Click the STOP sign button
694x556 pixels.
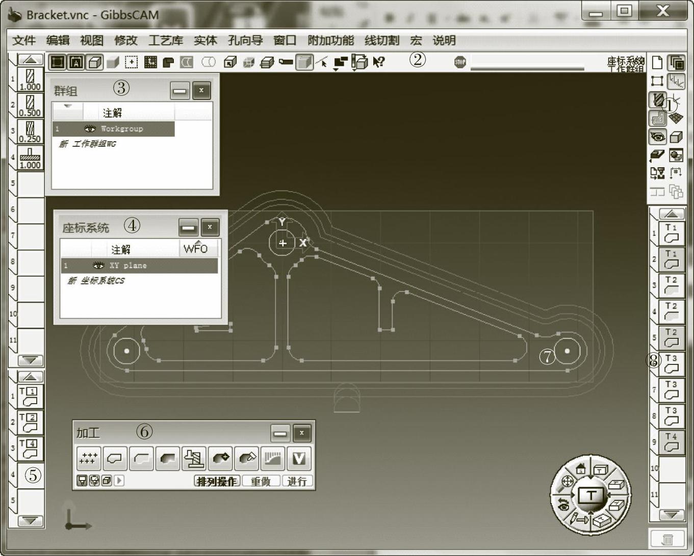(x=460, y=62)
